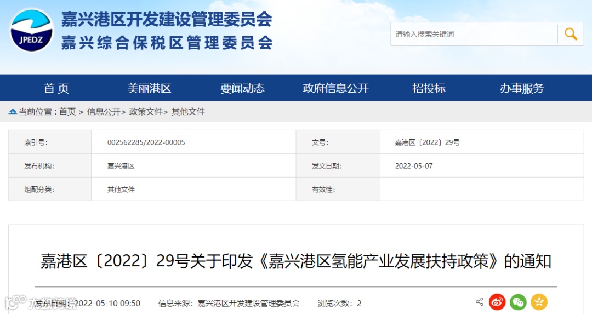592x314 pixels.
Task: Click the 索引号 label cell
Action: pyautogui.click(x=50, y=142)
